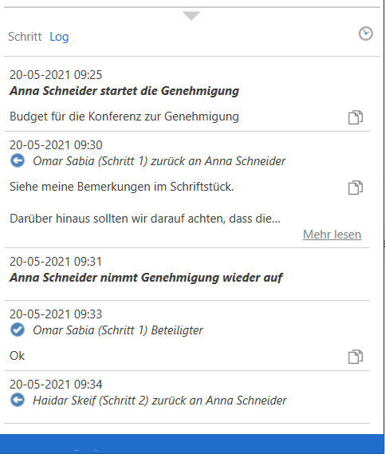Click timestamp 20-05-2021 09:34
Image resolution: width=385 pixels, height=454 pixels.
56,385
